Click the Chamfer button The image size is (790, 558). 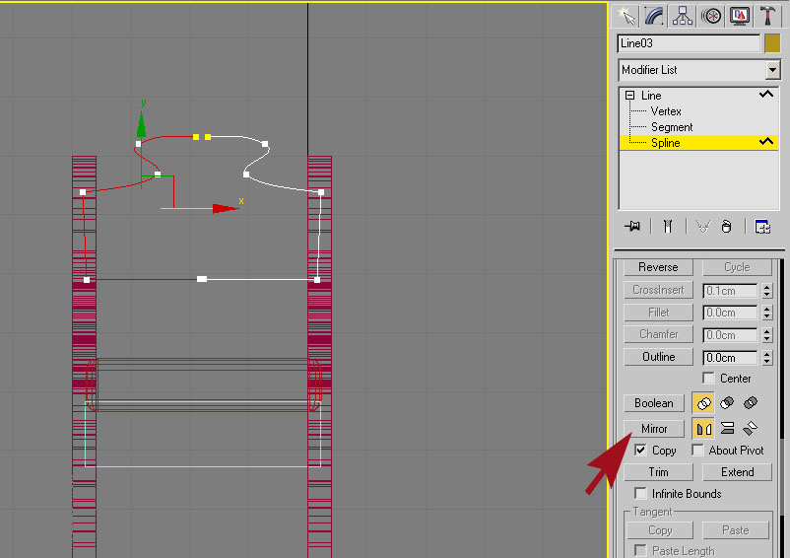[658, 334]
